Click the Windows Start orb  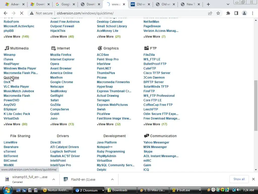click(x=7, y=190)
